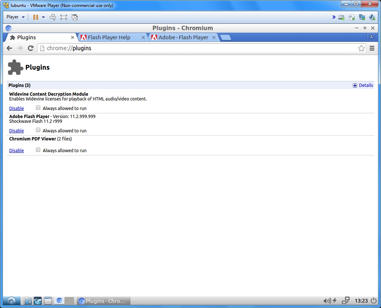This screenshot has height=308, width=381.
Task: Close the Plugins tab
Action: (73, 37)
